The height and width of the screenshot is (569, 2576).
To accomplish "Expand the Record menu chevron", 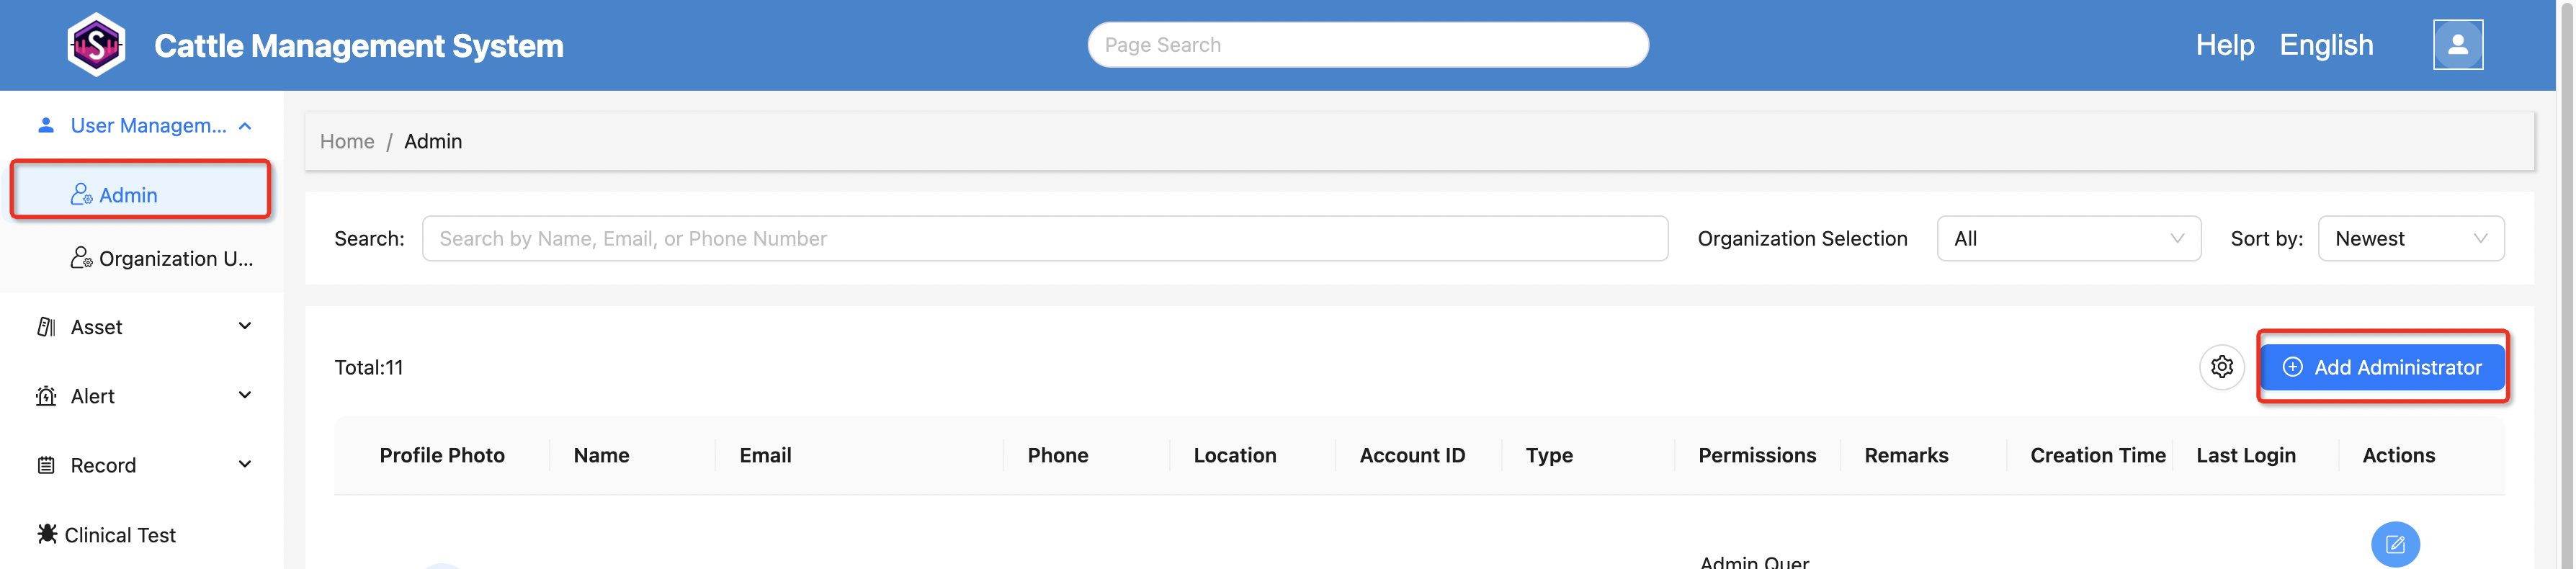I will click(x=245, y=464).
